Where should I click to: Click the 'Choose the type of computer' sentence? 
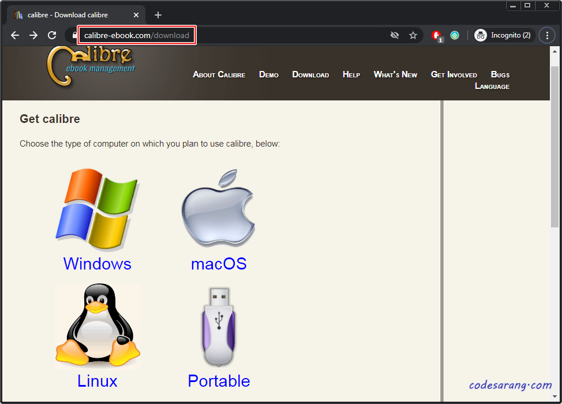click(150, 144)
